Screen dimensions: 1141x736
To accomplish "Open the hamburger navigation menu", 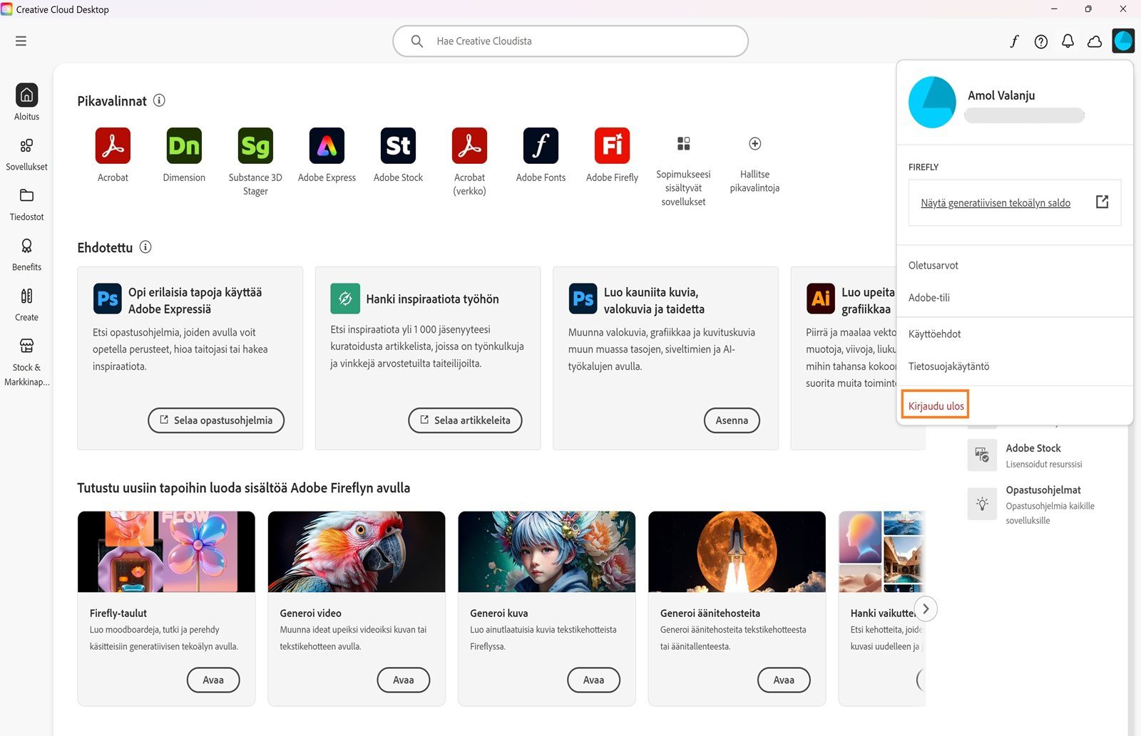I will [21, 41].
